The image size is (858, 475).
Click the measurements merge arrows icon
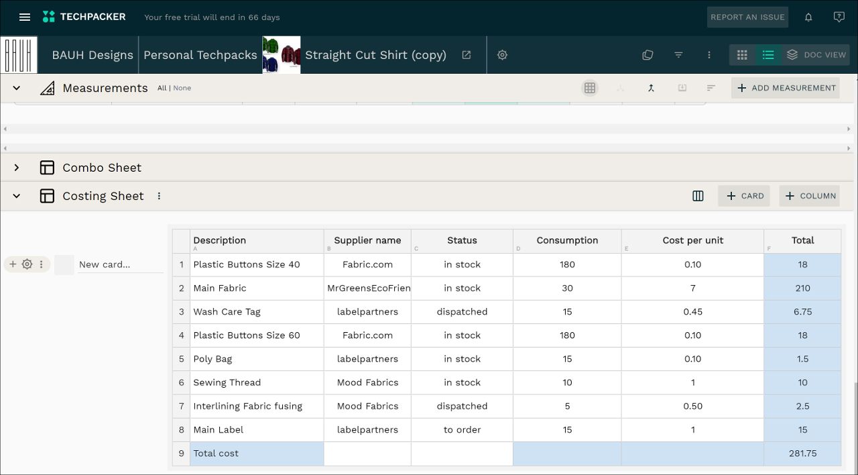(x=651, y=88)
